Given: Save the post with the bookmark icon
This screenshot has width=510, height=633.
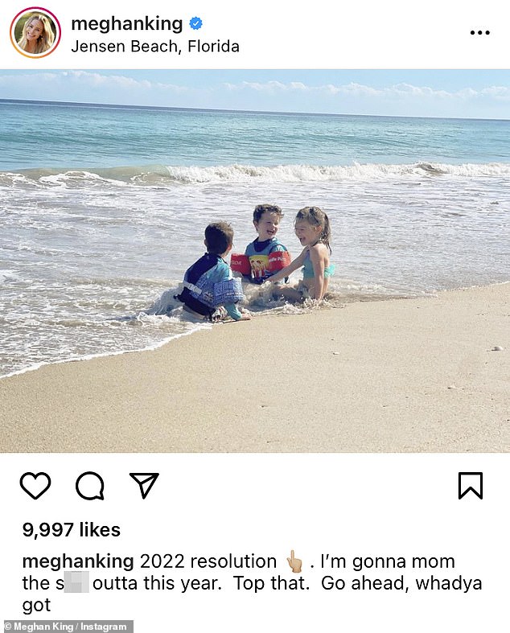Looking at the screenshot, I should [x=471, y=485].
